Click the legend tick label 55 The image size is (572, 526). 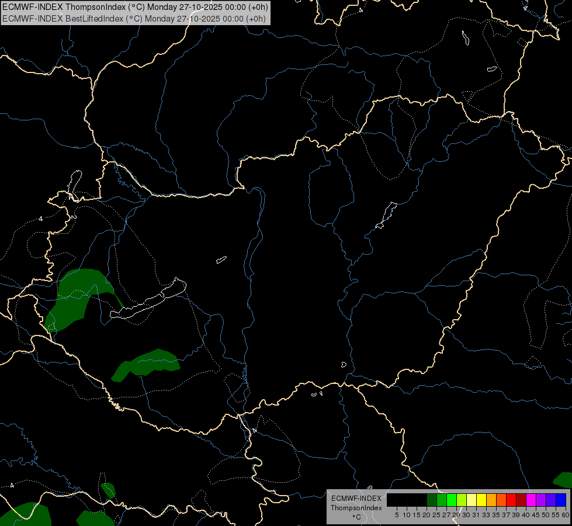[556, 515]
